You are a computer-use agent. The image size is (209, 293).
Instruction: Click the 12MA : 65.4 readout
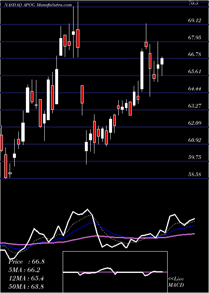pos(26,278)
